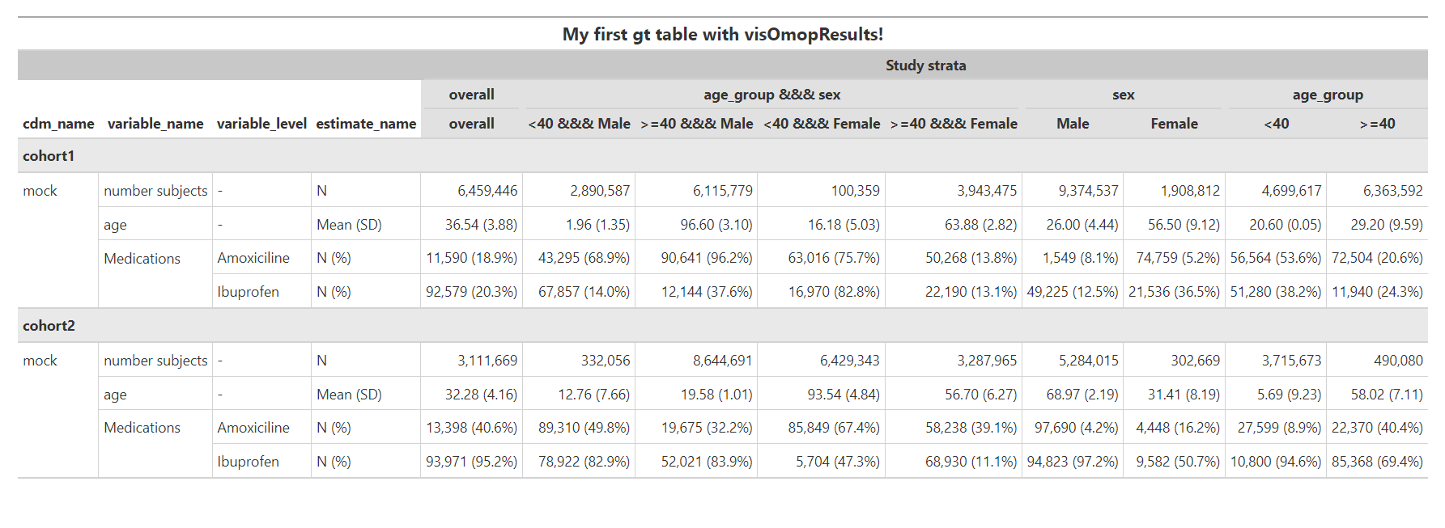Click the cohort1 group row label
Image resolution: width=1445 pixels, height=528 pixels.
[49, 156]
